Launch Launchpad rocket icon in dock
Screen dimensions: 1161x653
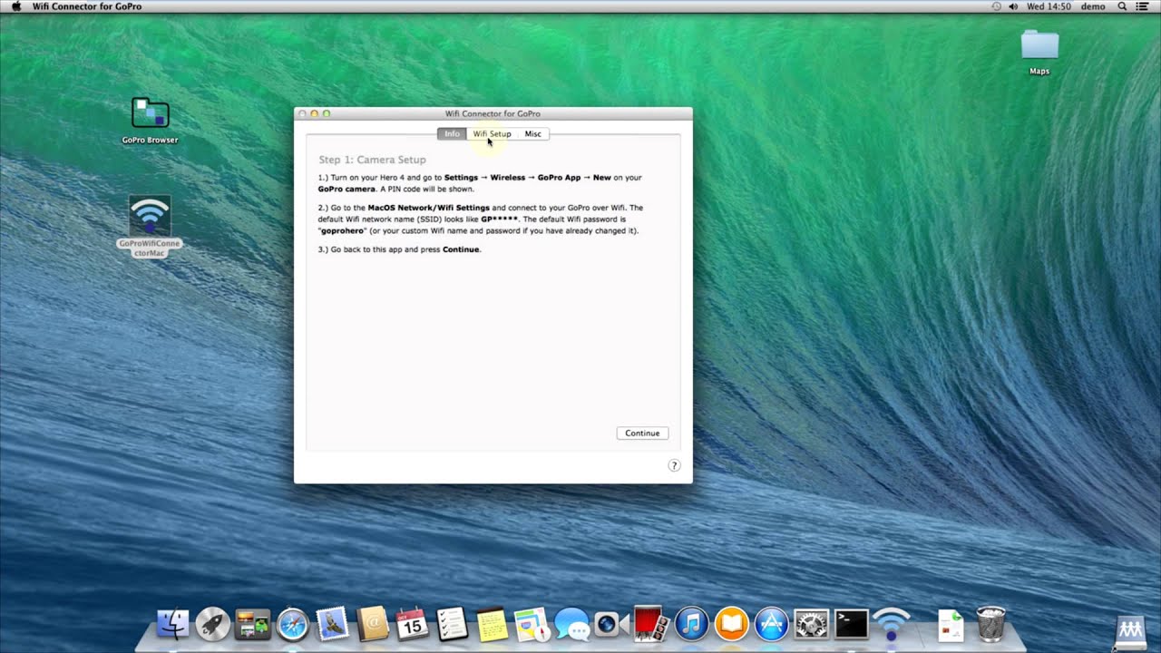tap(212, 624)
